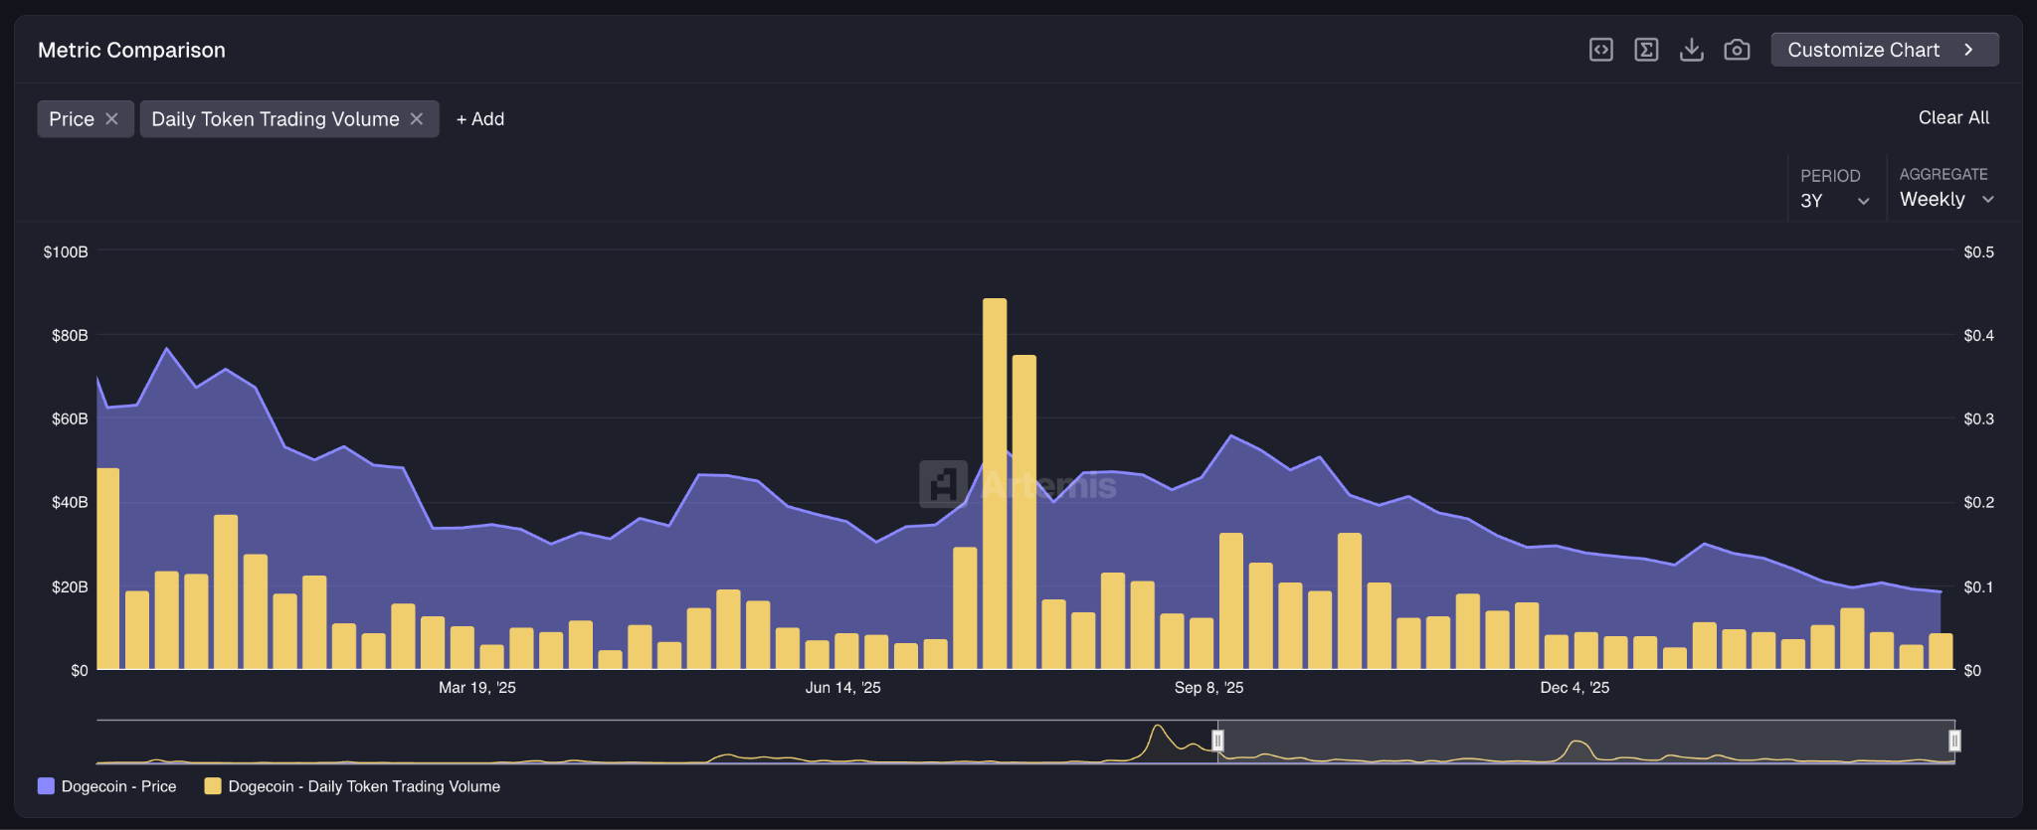Click the $100B left axis label
This screenshot has height=830, width=2037.
point(66,252)
